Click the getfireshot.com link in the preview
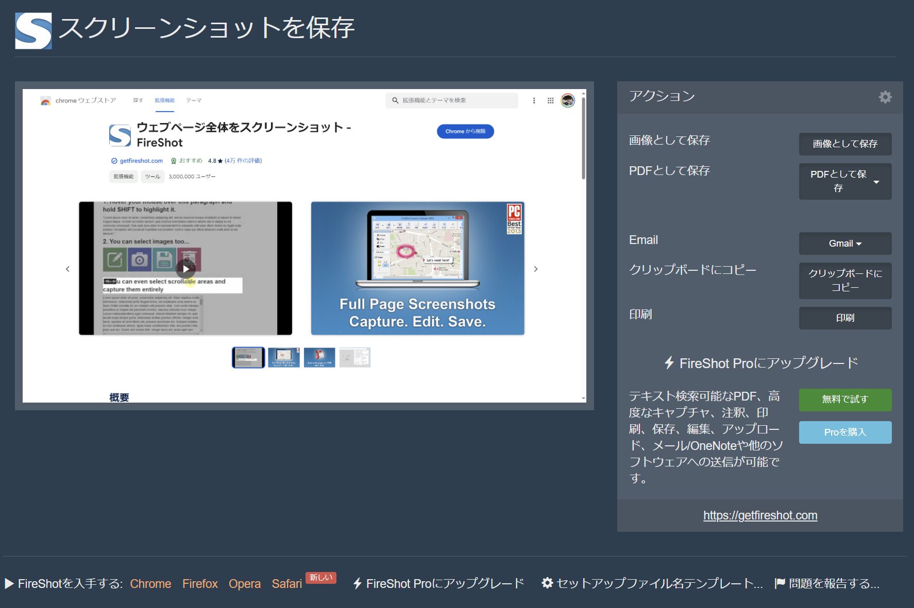914x608 pixels. pos(141,161)
